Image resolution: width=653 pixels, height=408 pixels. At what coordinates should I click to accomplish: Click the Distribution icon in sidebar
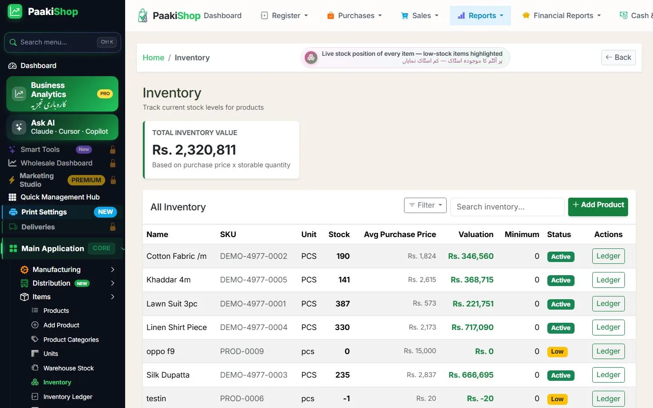click(x=24, y=283)
